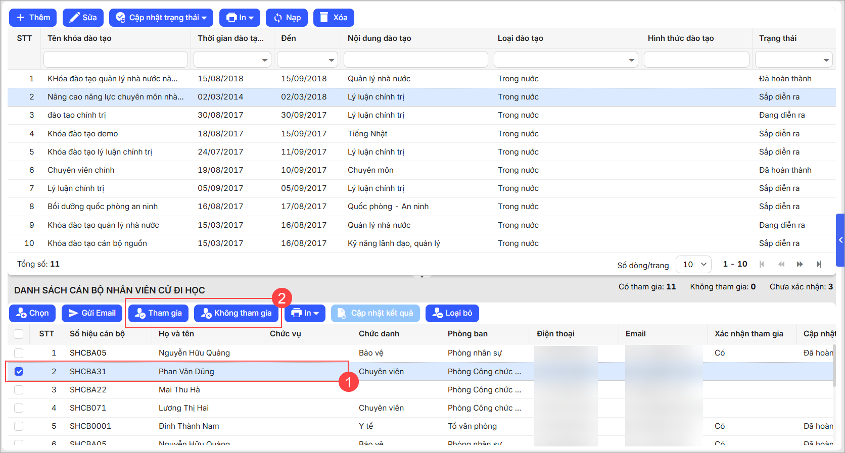845x453 pixels.
Task: Click the Xóa trash delete button
Action: coord(334,18)
